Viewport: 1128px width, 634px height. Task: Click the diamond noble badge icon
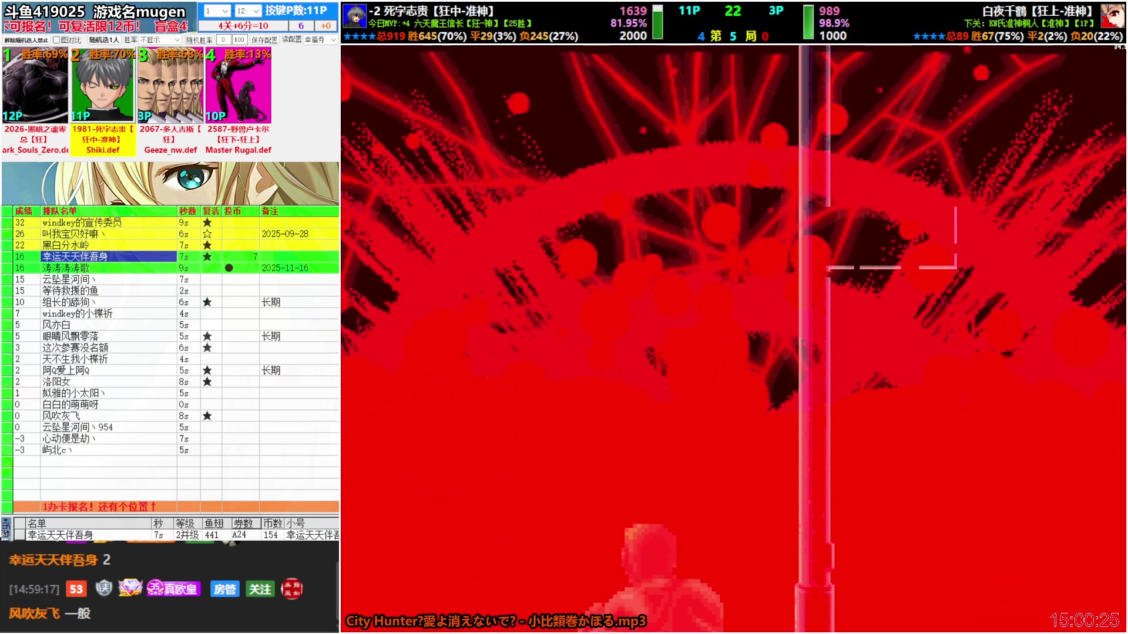tap(130, 588)
